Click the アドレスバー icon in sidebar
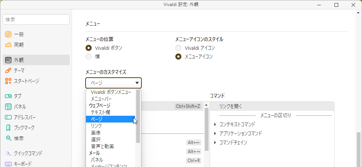The height and width of the screenshot is (167, 362). coord(8,117)
